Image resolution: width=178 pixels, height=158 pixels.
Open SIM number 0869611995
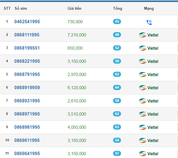pyautogui.click(x=27, y=141)
